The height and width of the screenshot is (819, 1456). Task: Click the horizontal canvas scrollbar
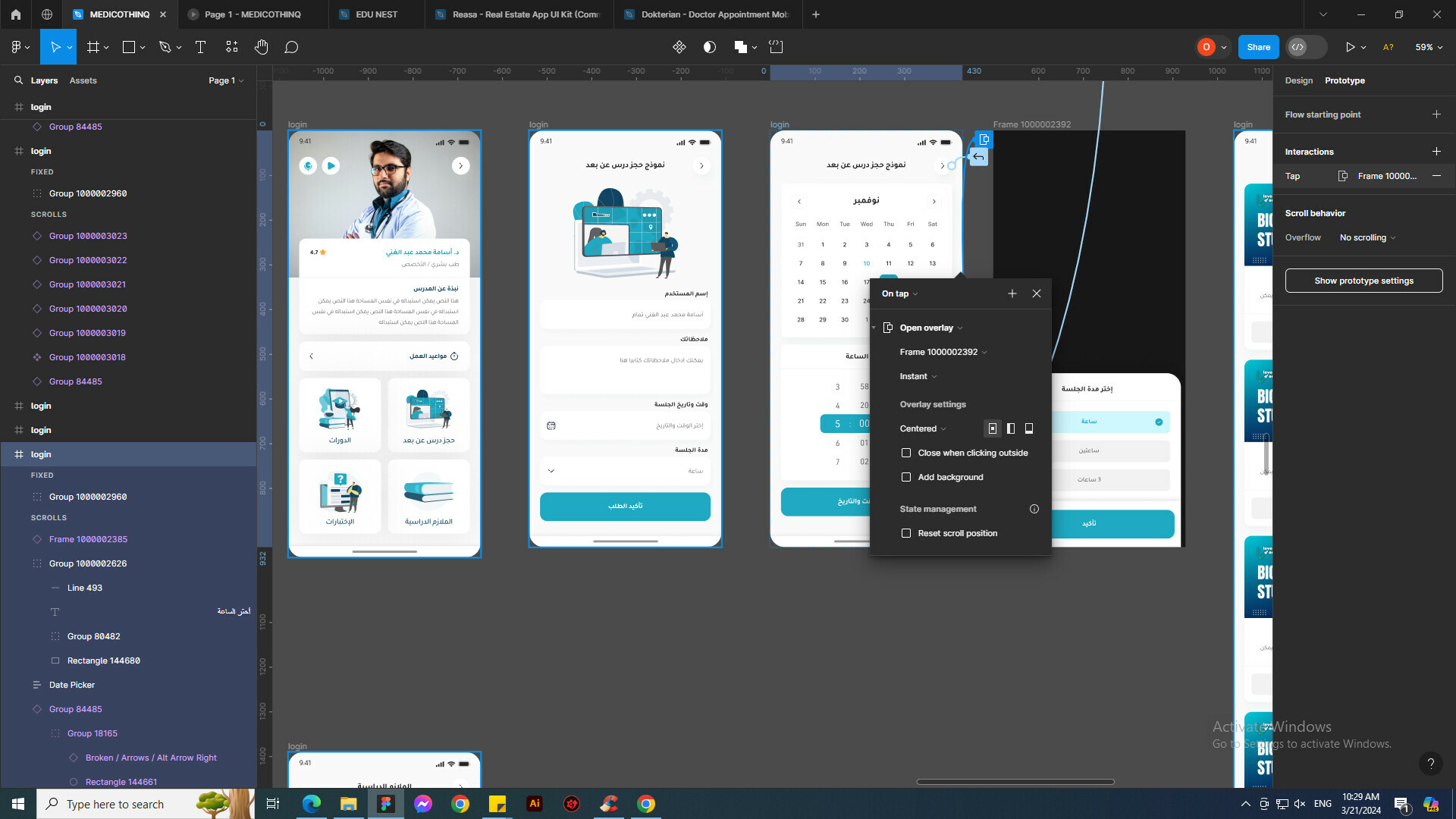1015,781
